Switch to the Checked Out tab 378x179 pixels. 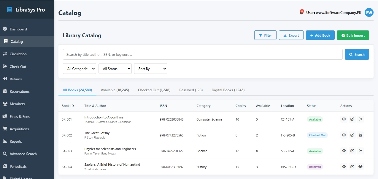[x=154, y=90]
